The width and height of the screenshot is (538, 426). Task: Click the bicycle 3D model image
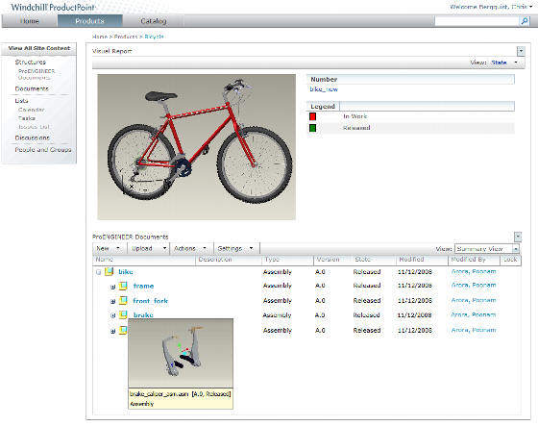point(197,147)
